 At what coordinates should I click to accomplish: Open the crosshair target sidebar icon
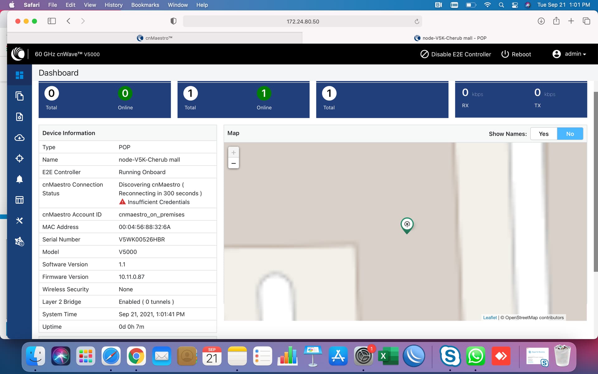point(19,158)
